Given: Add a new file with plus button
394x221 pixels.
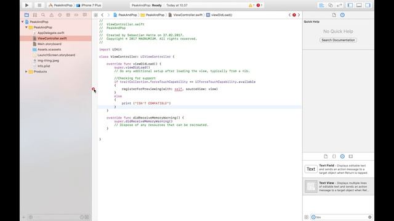Looking at the screenshot, I should coord(24,217).
